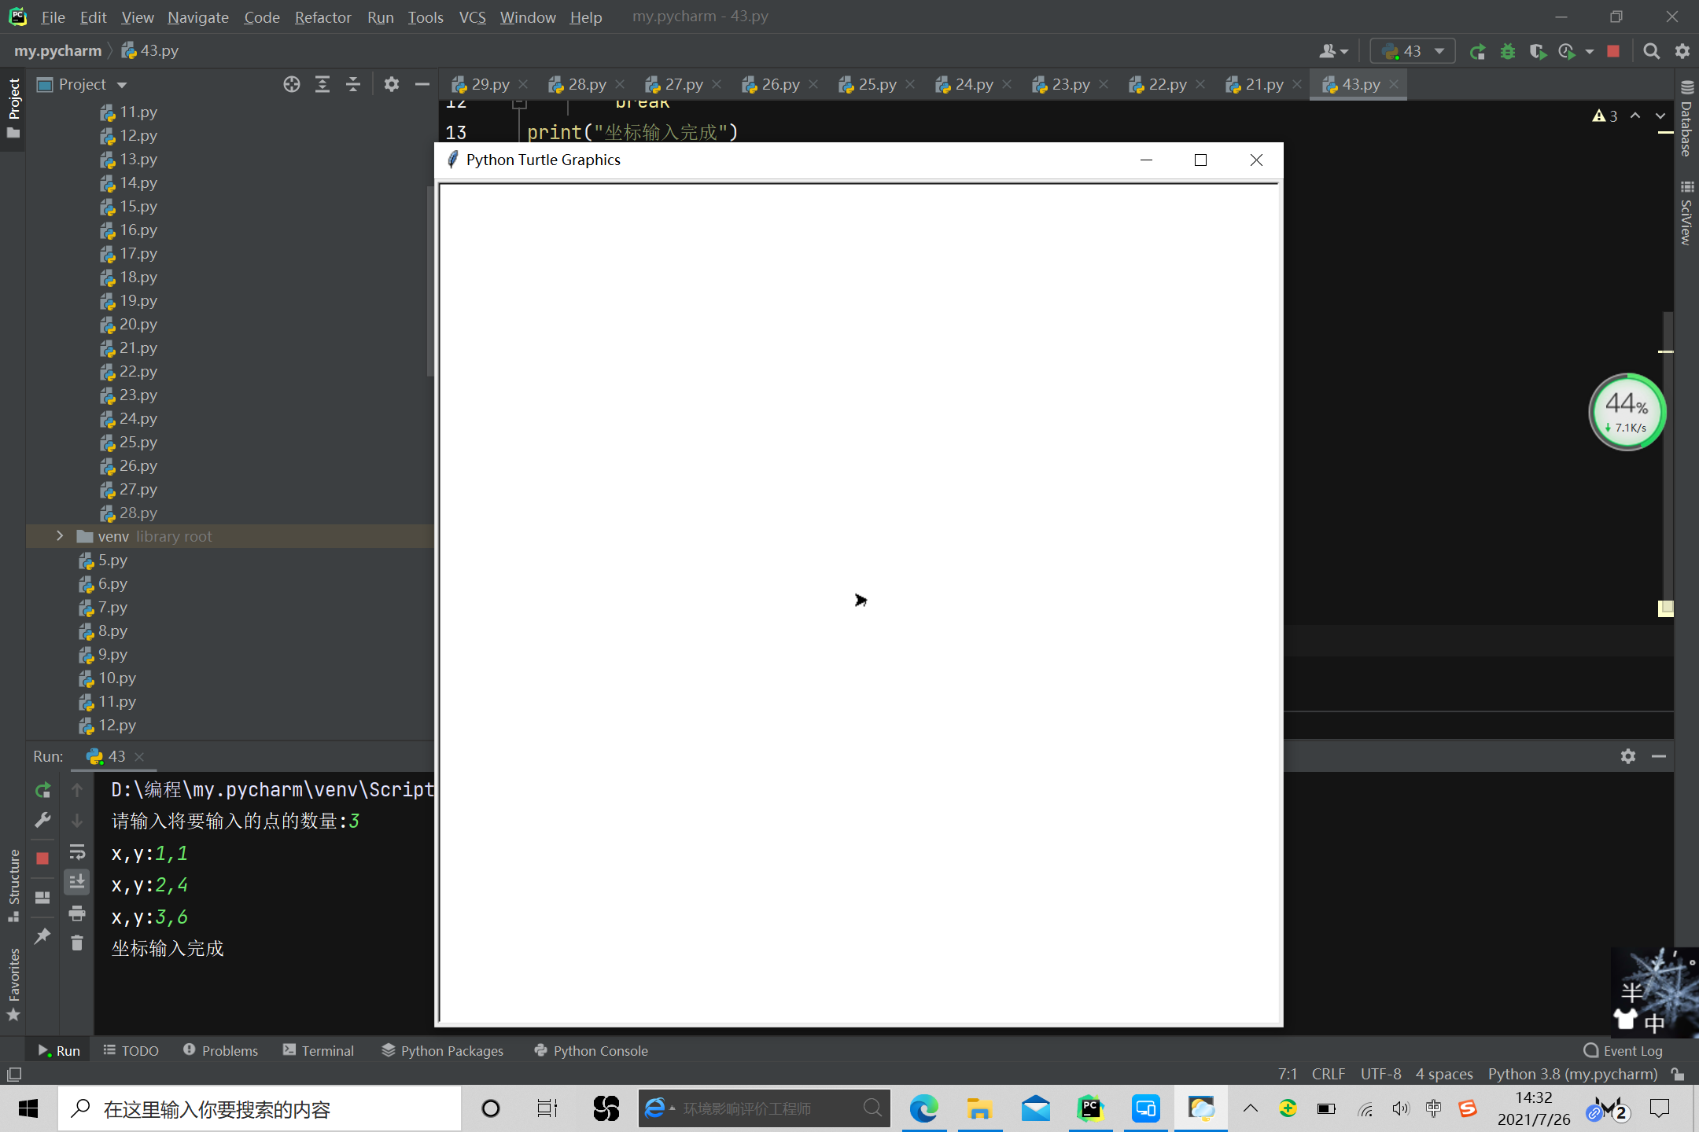Screen dimensions: 1699x1132
Task: Expand the venv library root folder
Action: pos(60,536)
